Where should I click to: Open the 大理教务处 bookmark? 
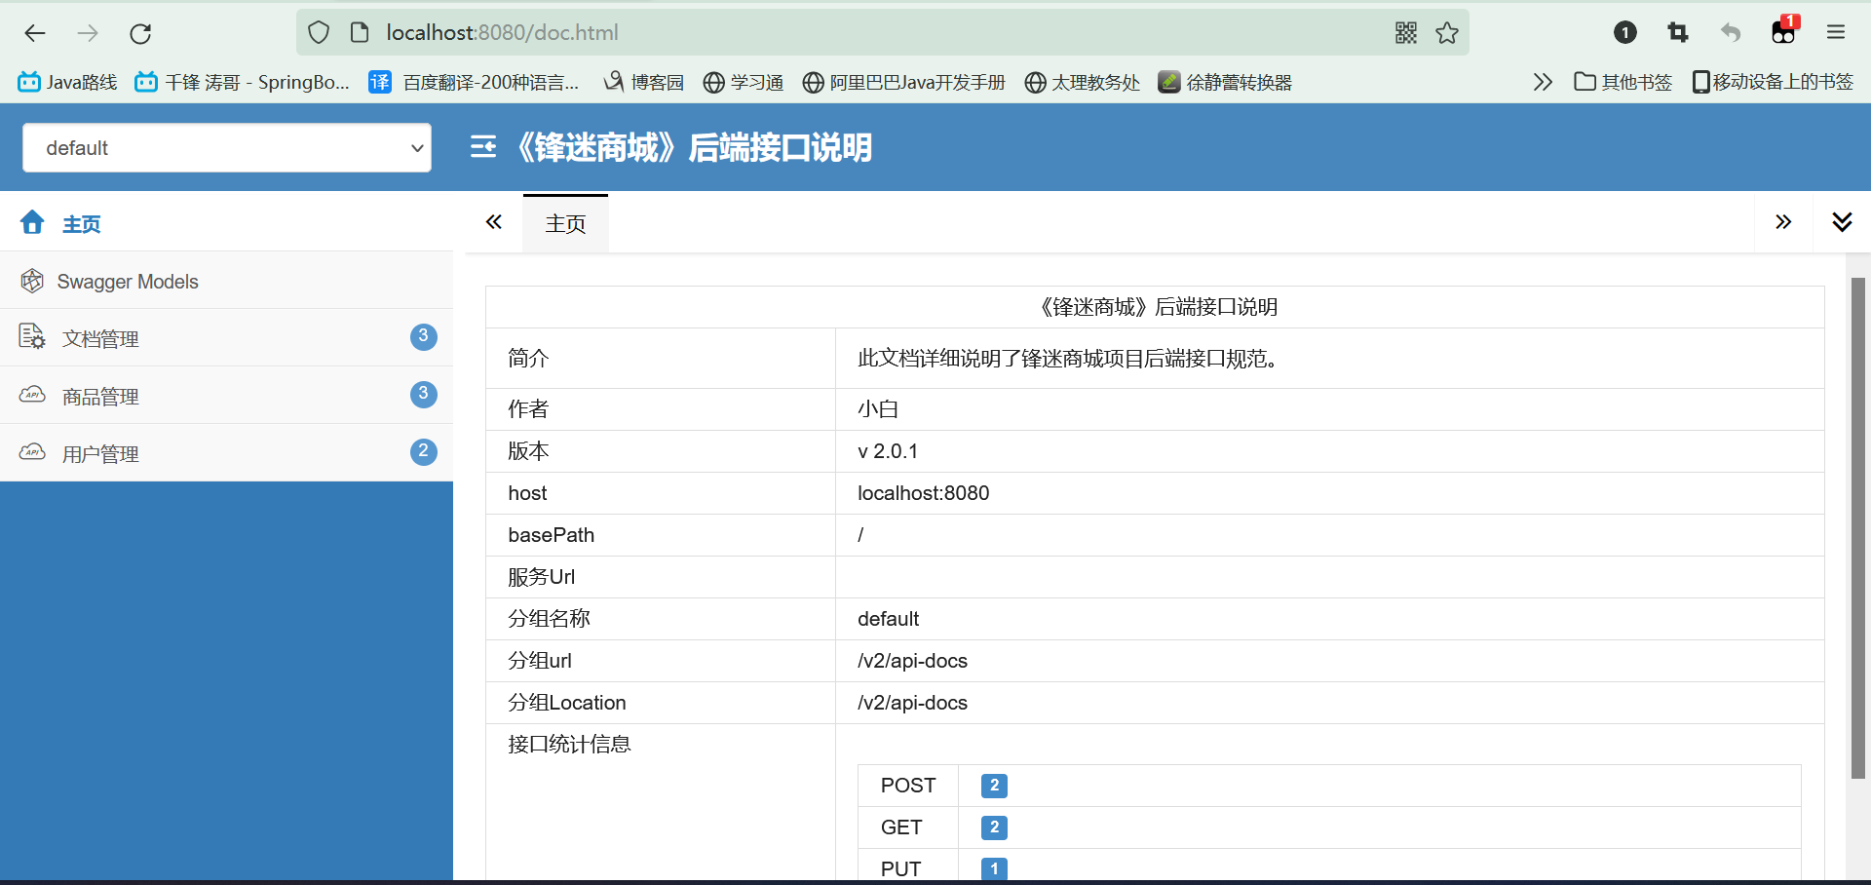[1083, 82]
